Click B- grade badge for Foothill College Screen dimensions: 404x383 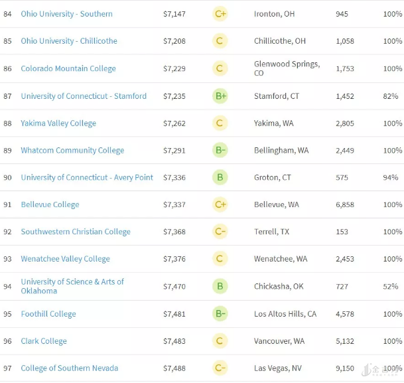220,315
